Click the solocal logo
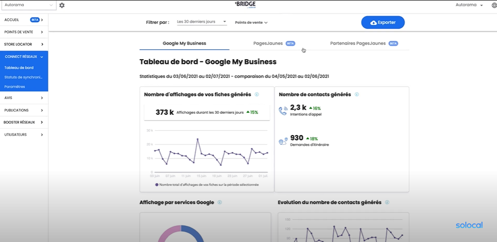This screenshot has width=497, height=242. 469,225
